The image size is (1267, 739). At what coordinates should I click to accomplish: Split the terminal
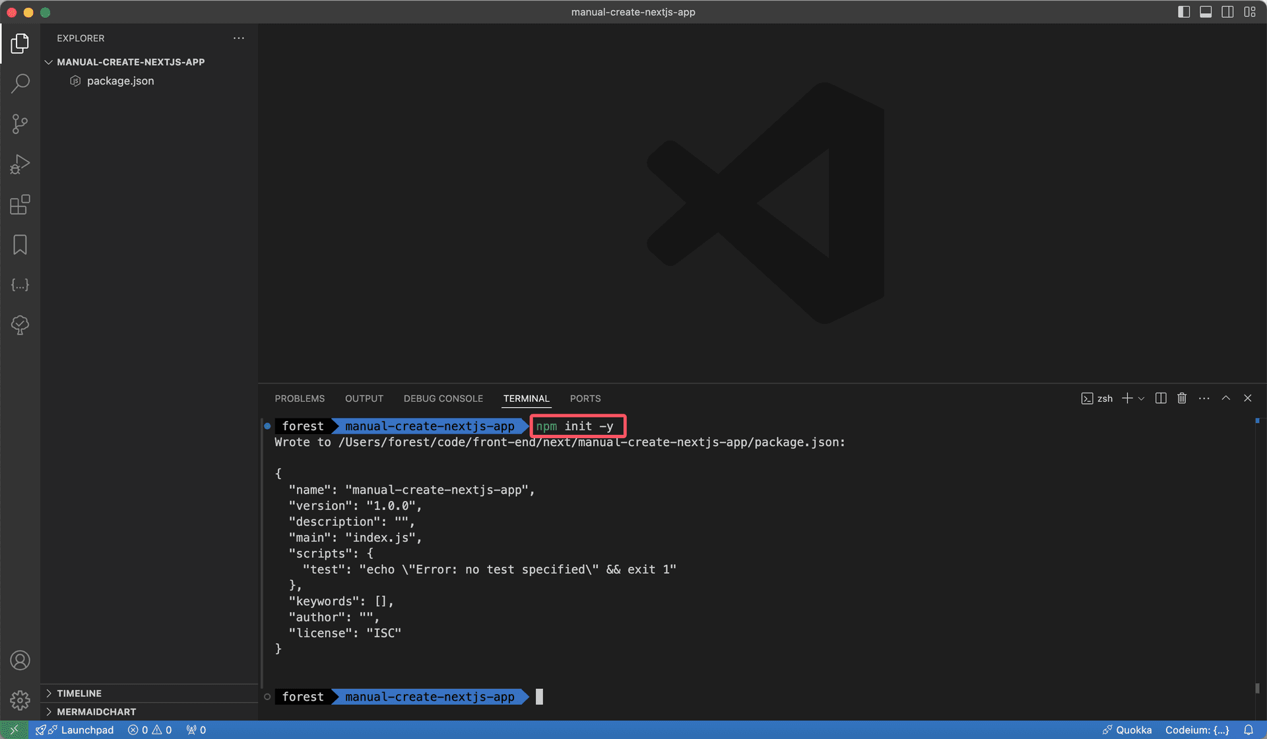tap(1161, 399)
